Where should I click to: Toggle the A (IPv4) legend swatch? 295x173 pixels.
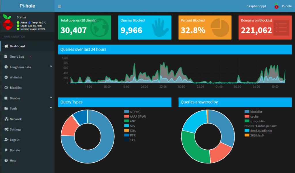point(126,112)
